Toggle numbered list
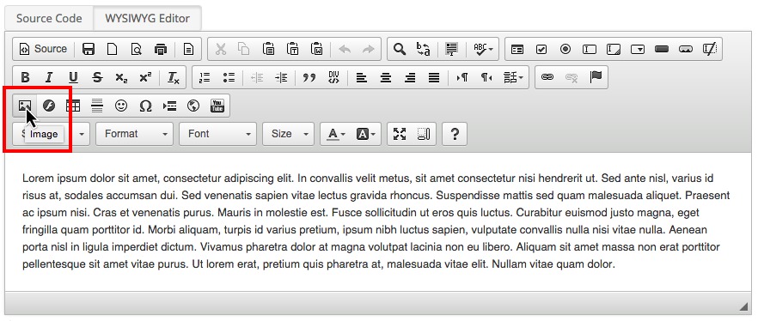The image size is (758, 321). [205, 77]
